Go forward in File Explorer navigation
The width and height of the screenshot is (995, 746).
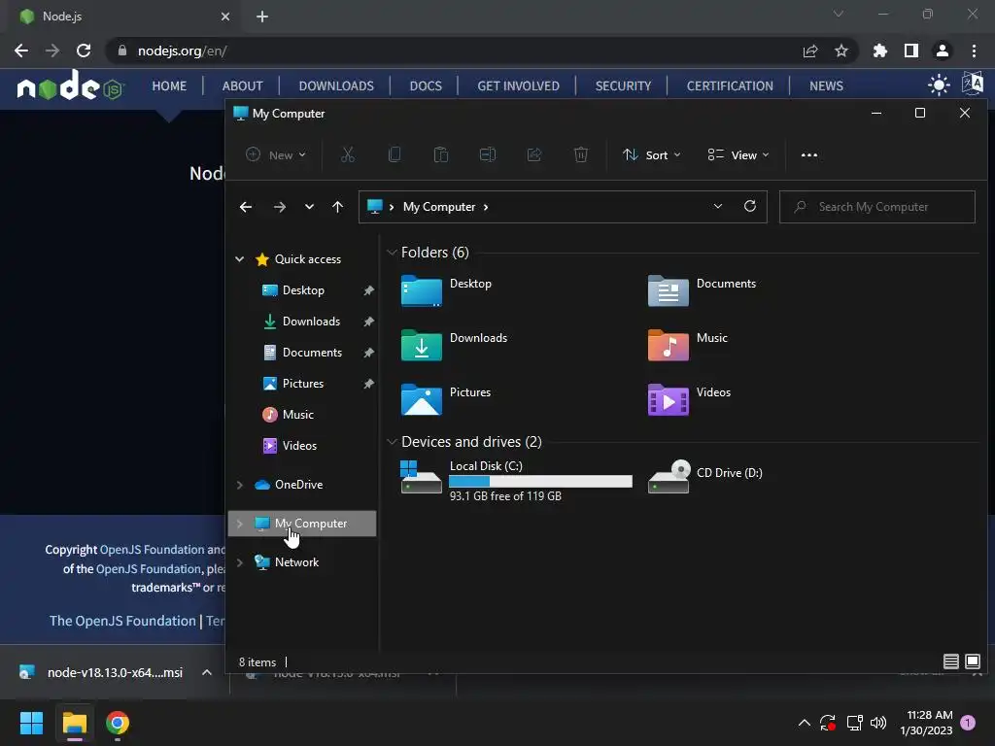(x=279, y=207)
